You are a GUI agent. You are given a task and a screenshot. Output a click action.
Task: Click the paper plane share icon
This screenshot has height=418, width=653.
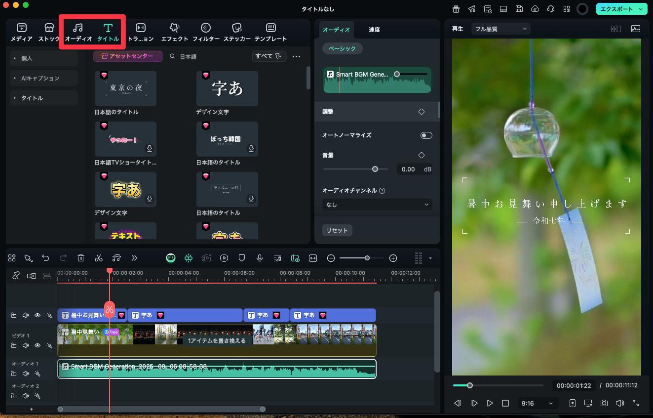[x=472, y=9]
